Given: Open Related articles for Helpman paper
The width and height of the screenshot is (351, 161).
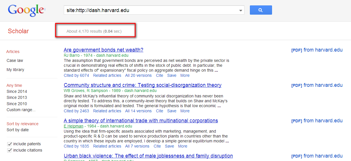Looking at the screenshot, I should 107,146.
